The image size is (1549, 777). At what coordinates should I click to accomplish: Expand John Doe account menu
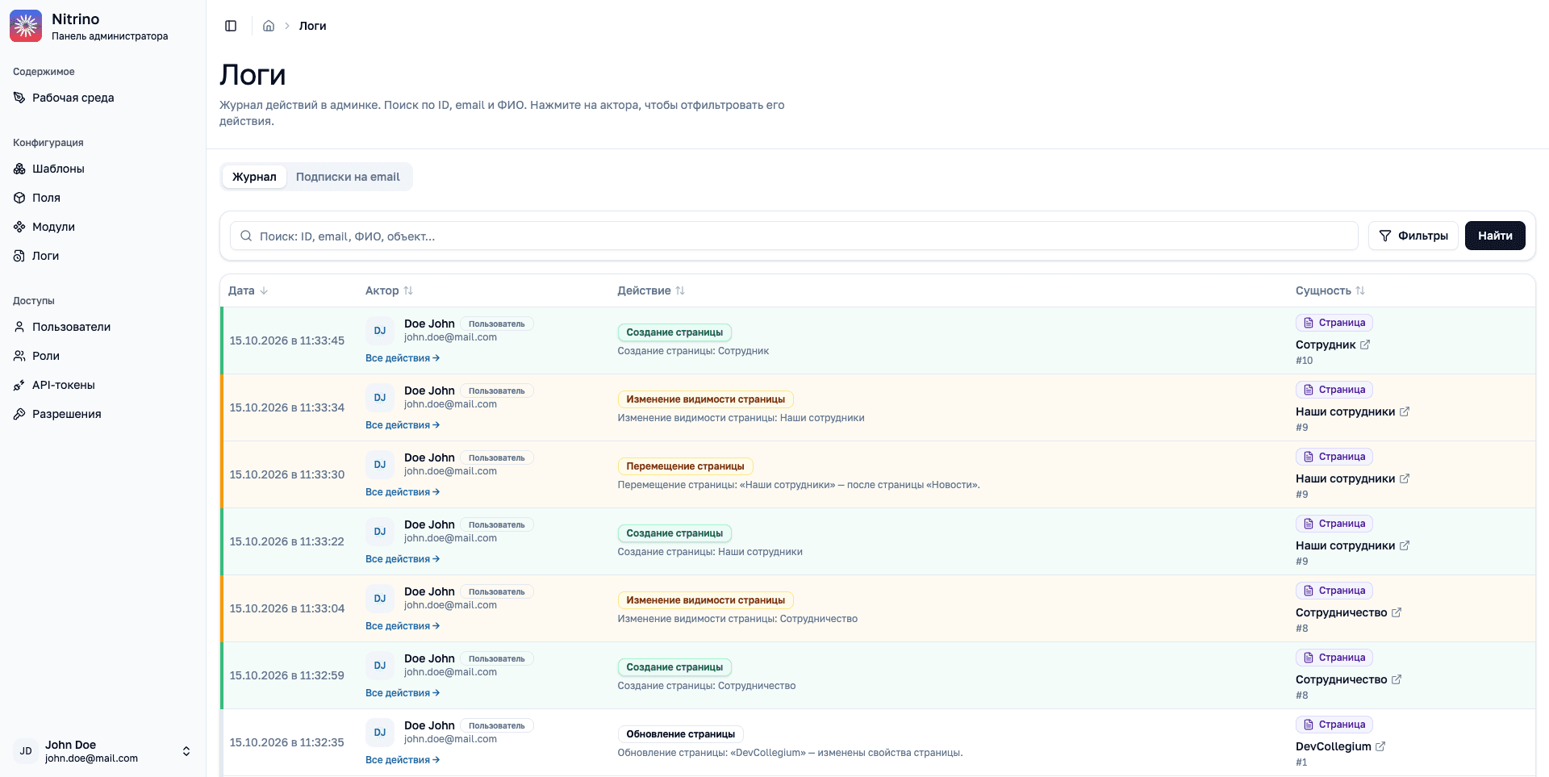coord(102,751)
